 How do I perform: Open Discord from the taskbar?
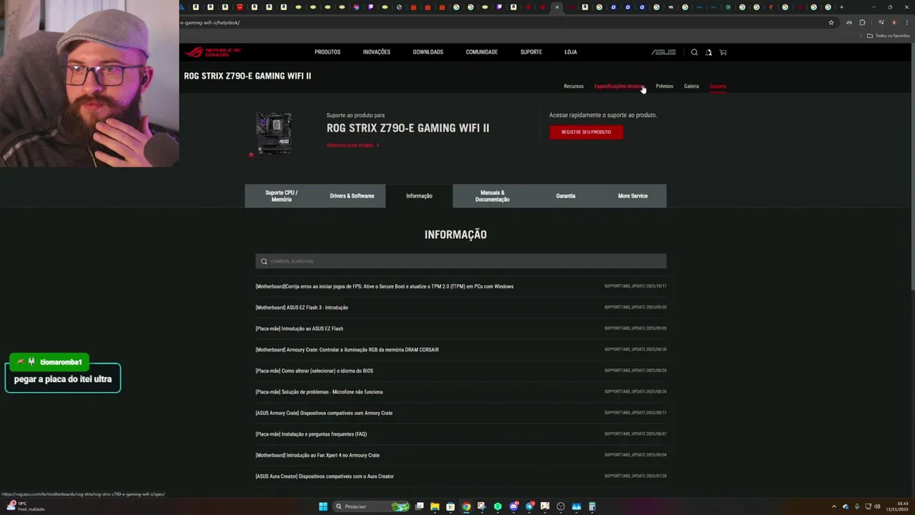pos(513,506)
